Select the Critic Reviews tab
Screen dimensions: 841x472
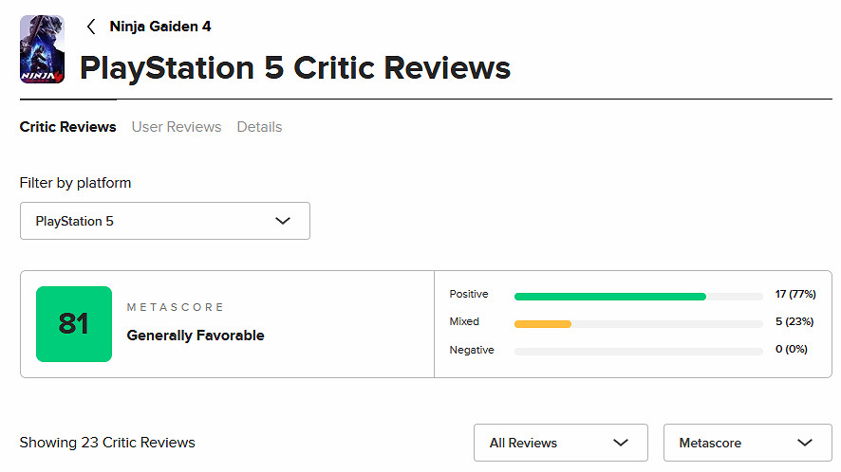tap(67, 127)
